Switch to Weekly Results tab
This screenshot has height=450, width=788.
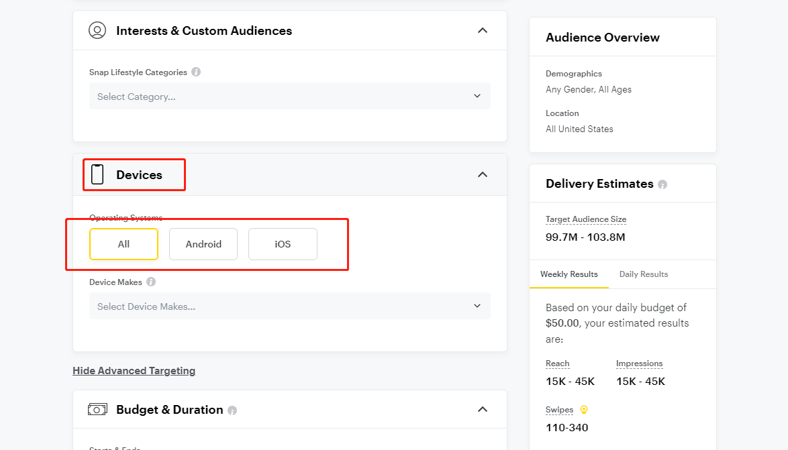pyautogui.click(x=569, y=274)
